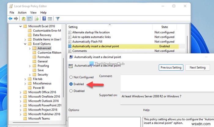The width and height of the screenshot is (214, 127).
Task: Open the View menu
Action: click(x=33, y=13)
